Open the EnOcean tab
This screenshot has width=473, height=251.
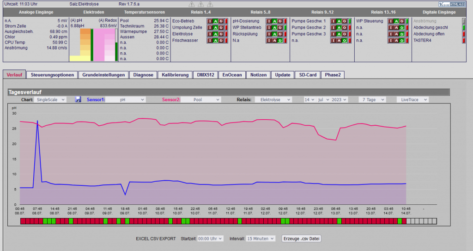click(x=232, y=75)
